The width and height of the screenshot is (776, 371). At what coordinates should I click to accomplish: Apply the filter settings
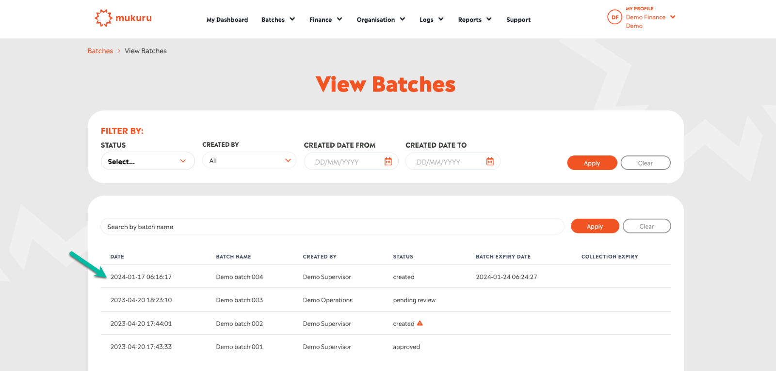point(592,163)
